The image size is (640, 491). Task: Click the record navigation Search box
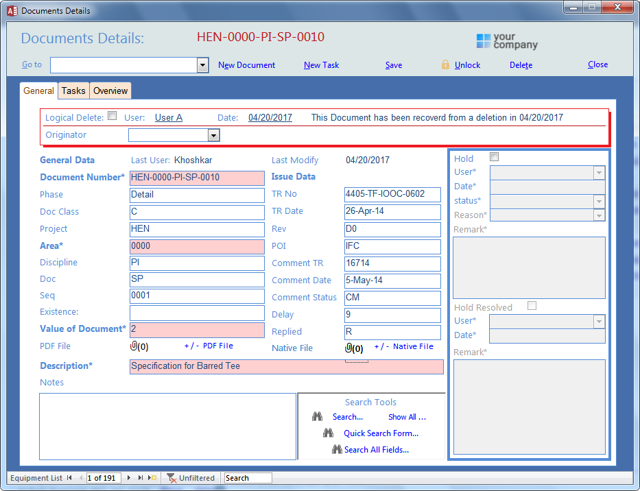[248, 478]
